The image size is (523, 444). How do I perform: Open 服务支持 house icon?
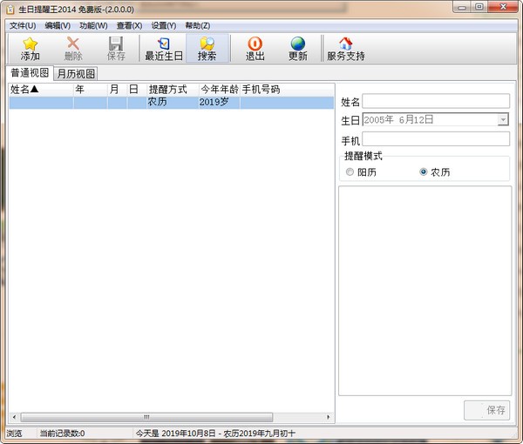(345, 44)
